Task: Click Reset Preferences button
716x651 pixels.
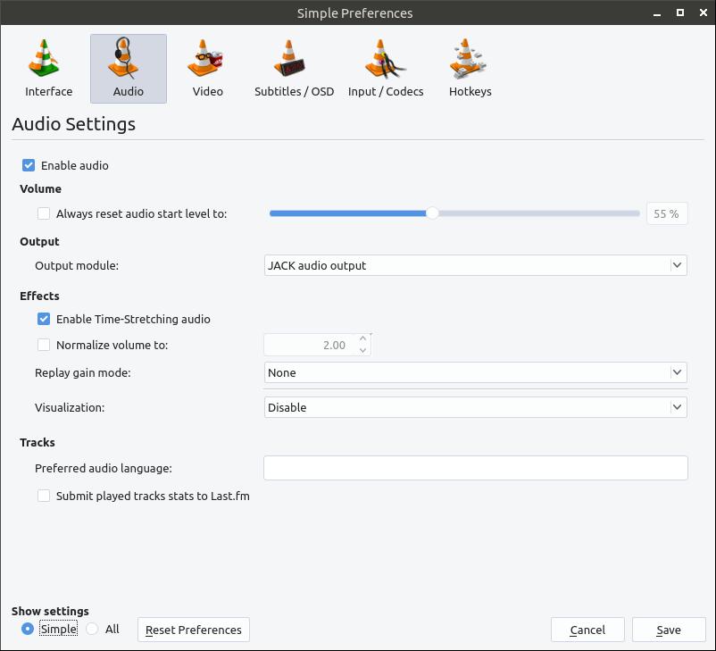Action: [194, 630]
